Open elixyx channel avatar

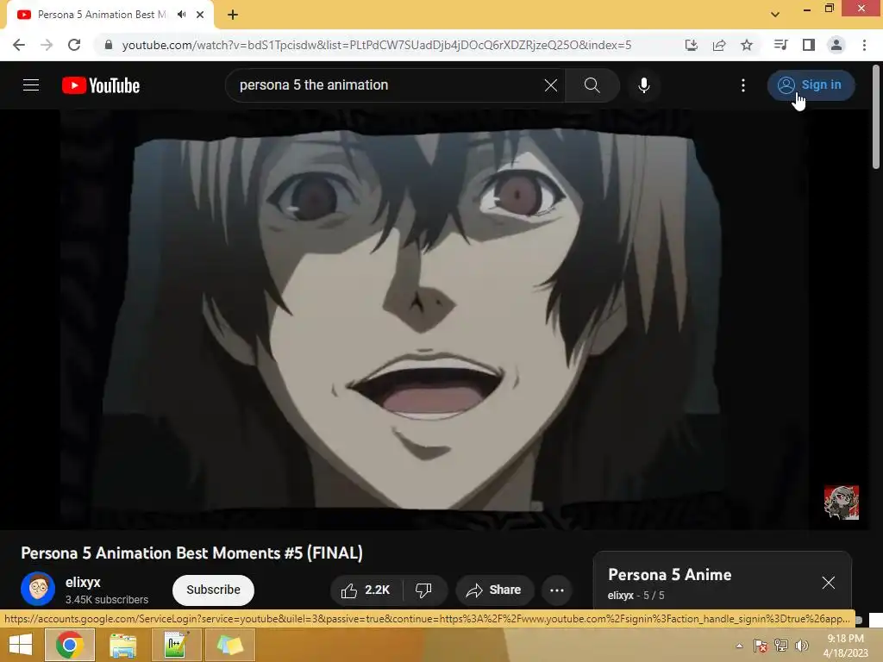point(38,589)
